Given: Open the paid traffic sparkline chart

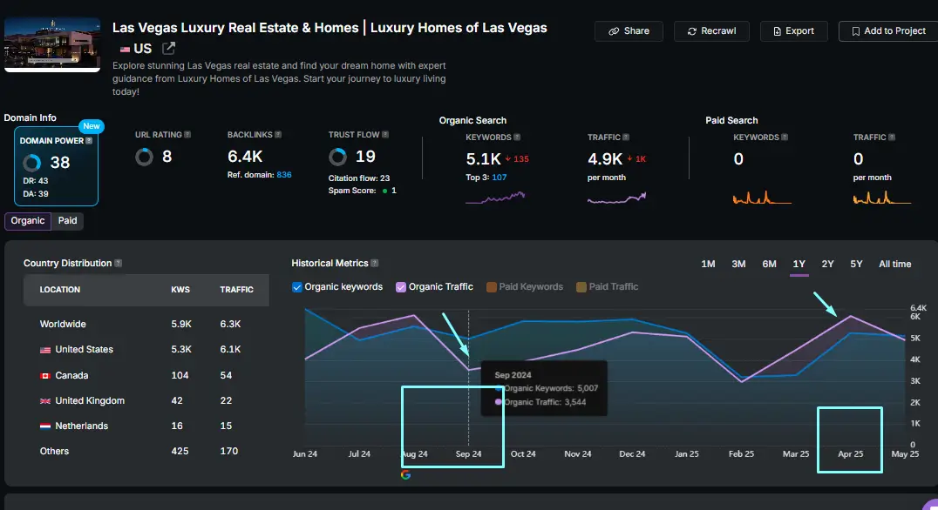Looking at the screenshot, I should tap(881, 197).
